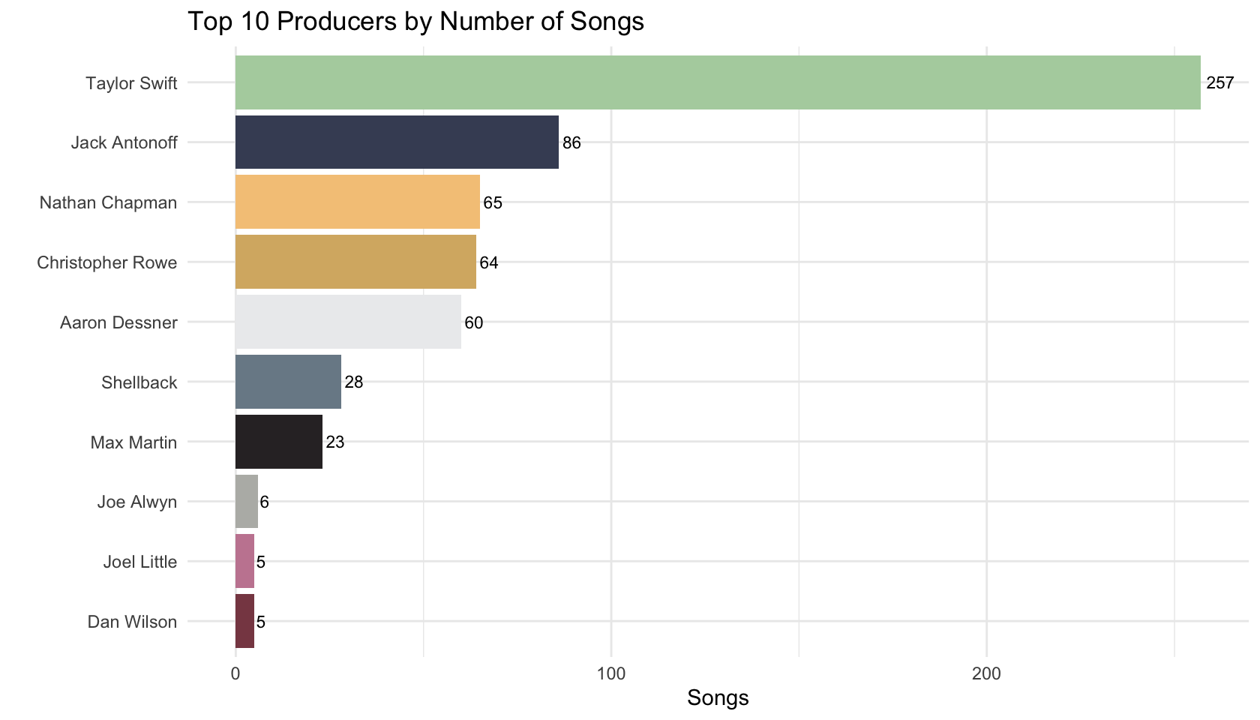Viewport: 1260px width, 720px height.
Task: Click the 100 x-axis tick label
Action: tap(611, 673)
